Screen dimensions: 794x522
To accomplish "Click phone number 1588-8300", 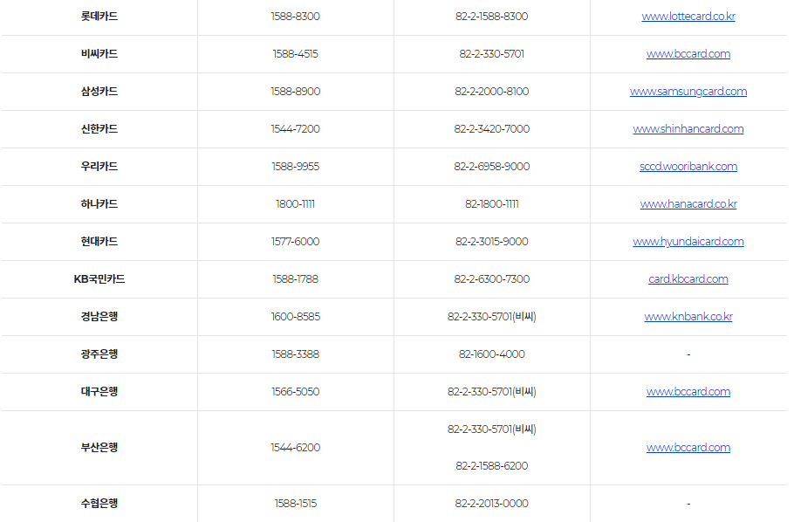I will (x=295, y=17).
